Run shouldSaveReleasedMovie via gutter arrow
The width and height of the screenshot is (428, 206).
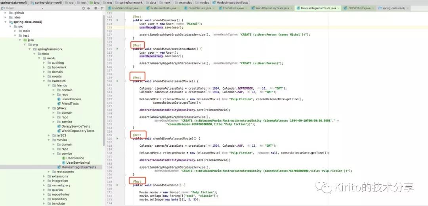point(117,81)
